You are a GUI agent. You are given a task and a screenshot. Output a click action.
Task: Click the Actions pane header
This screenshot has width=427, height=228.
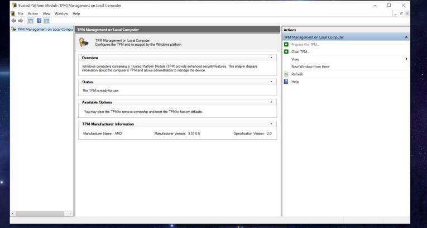click(x=346, y=30)
